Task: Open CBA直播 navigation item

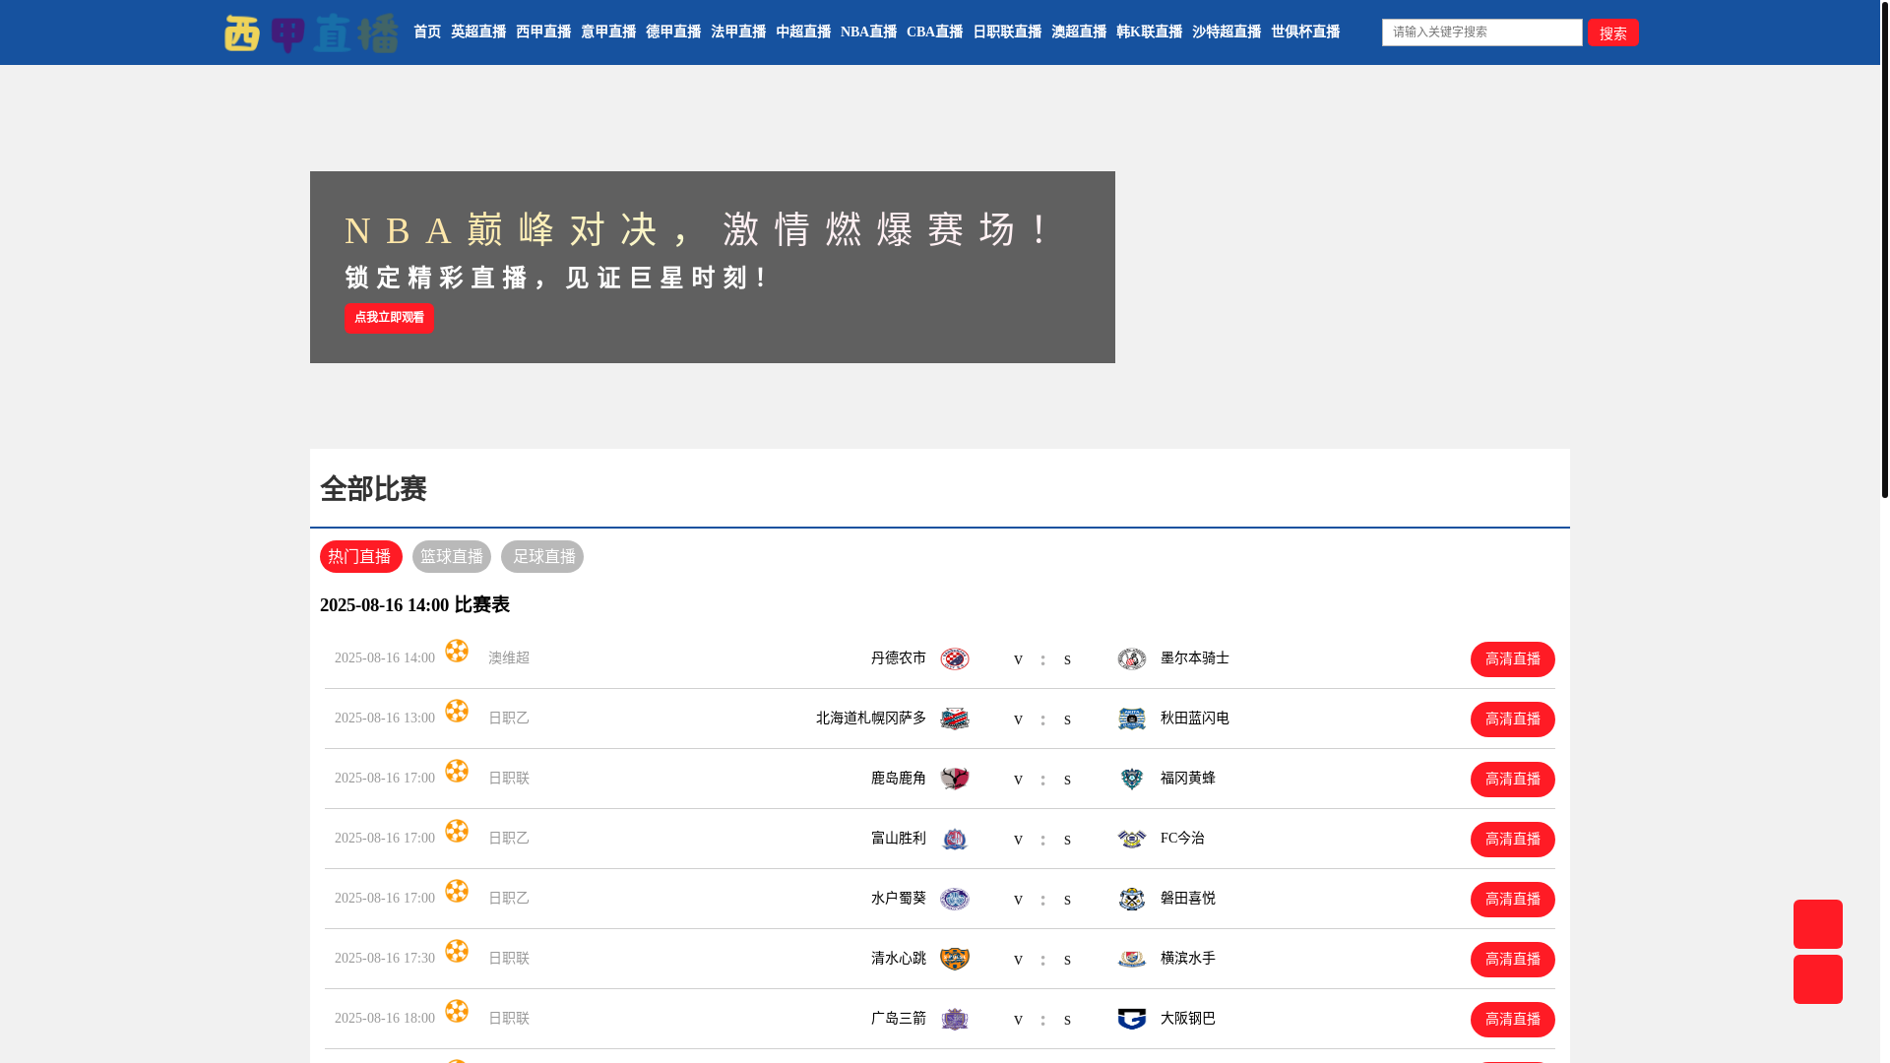Action: click(x=935, y=31)
